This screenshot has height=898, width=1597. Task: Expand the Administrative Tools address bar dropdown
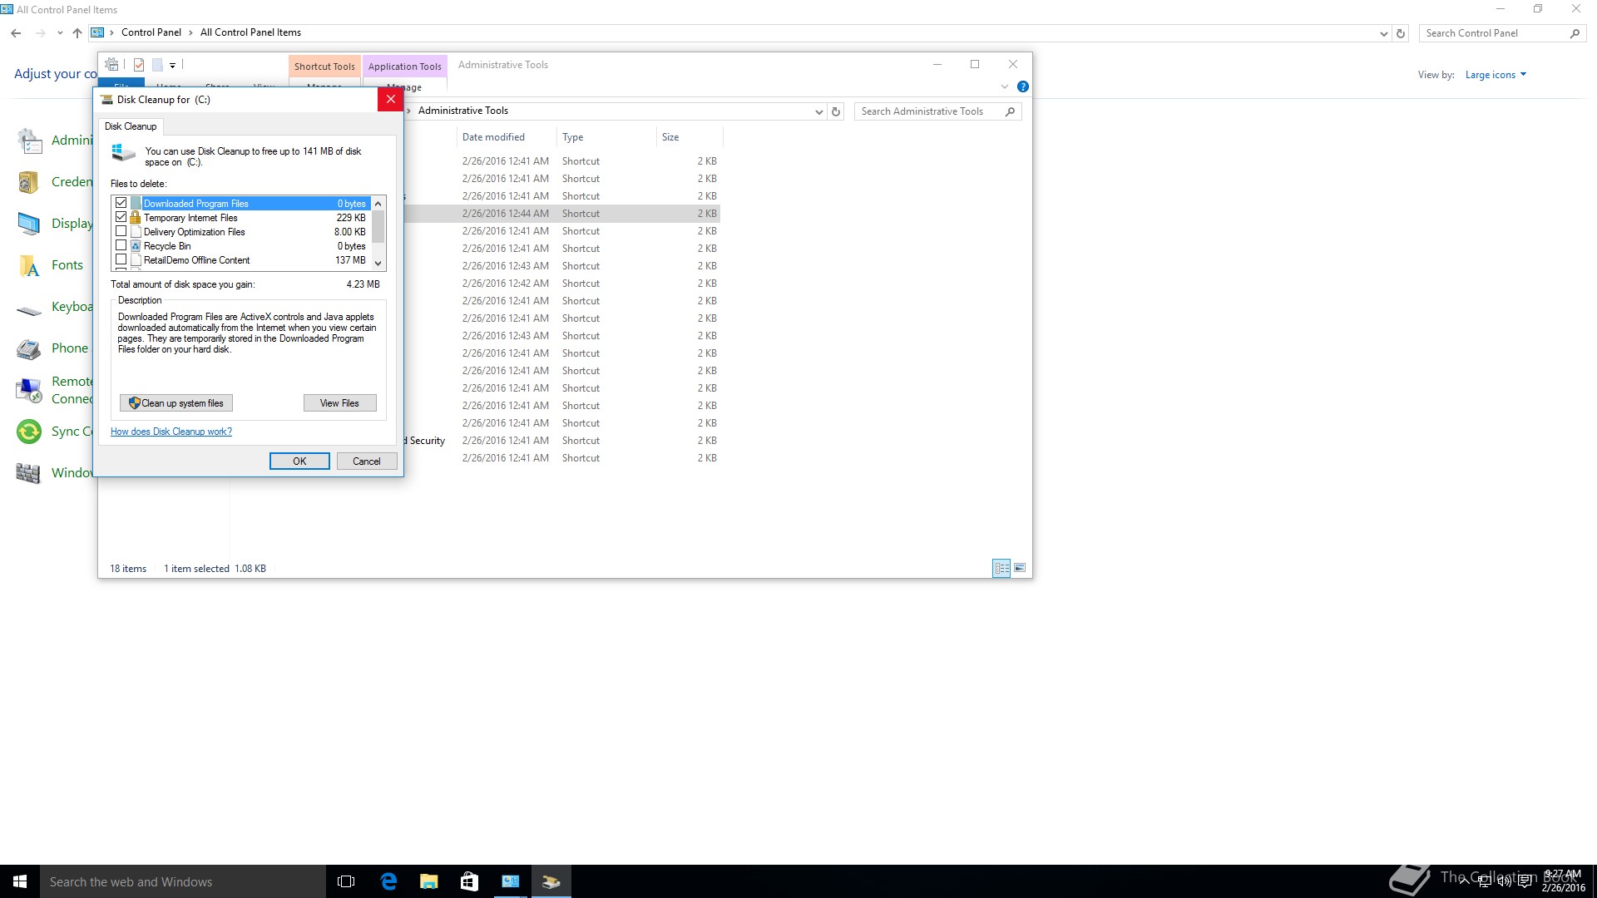pos(818,111)
